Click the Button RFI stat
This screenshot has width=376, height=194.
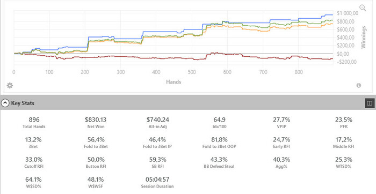point(96,162)
